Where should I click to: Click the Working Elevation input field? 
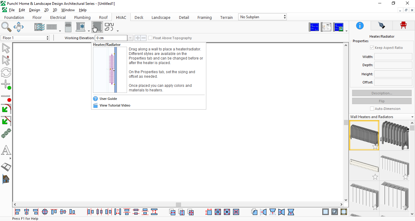111,38
